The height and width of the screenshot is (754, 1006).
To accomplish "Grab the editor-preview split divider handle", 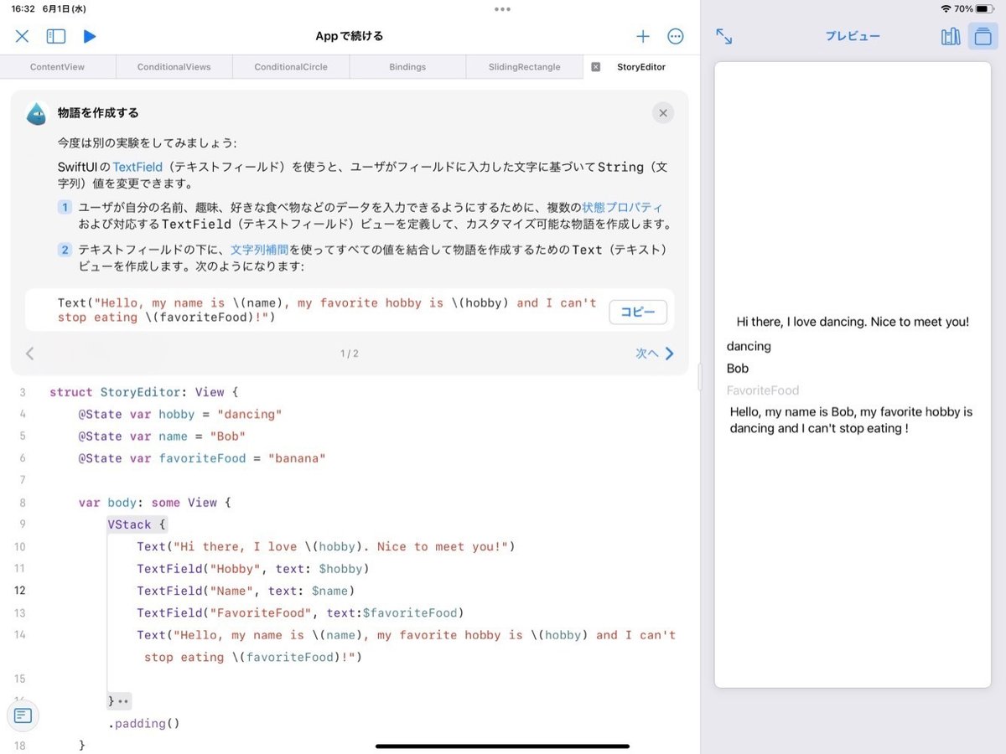I will (701, 377).
